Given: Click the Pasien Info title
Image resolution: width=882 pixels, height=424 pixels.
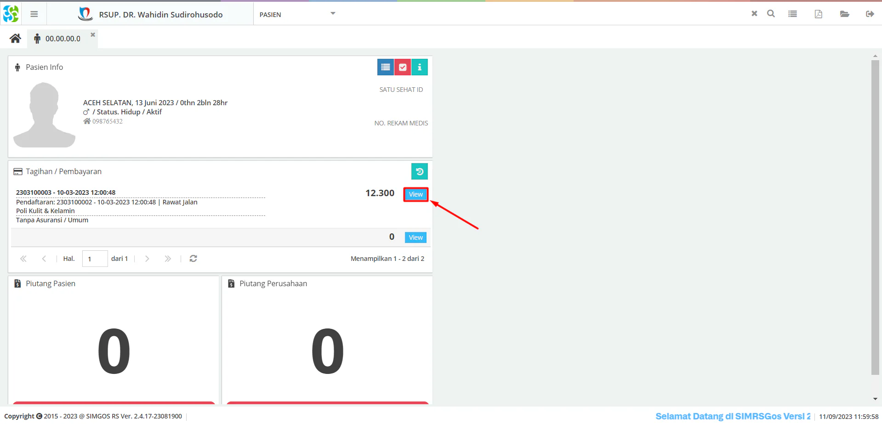Looking at the screenshot, I should (44, 67).
